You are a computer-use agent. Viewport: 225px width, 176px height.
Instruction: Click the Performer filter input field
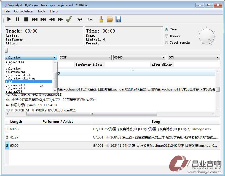[127, 65]
